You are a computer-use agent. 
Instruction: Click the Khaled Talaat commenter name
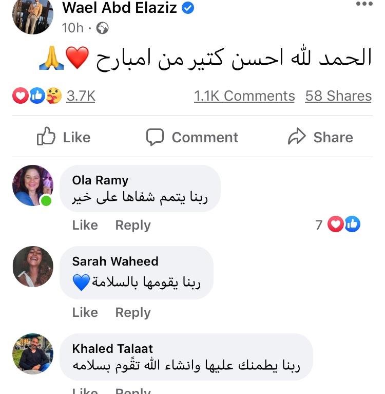pos(112,348)
